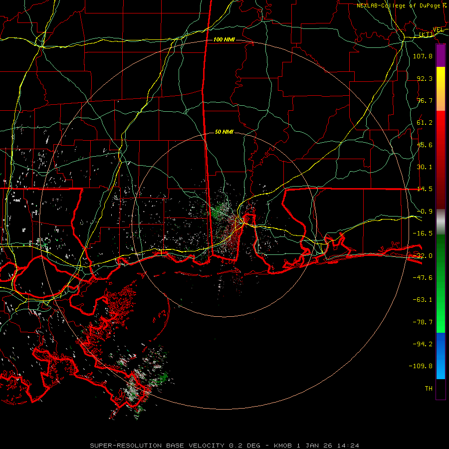Click the -94.2 value on velocity scale
This screenshot has height=449, width=449.
(423, 344)
